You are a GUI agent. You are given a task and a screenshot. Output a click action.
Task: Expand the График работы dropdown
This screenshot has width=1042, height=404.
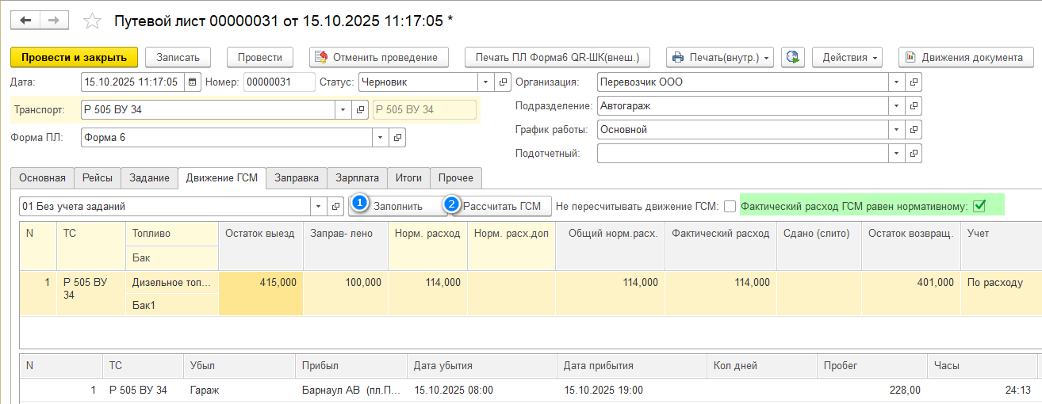click(896, 129)
